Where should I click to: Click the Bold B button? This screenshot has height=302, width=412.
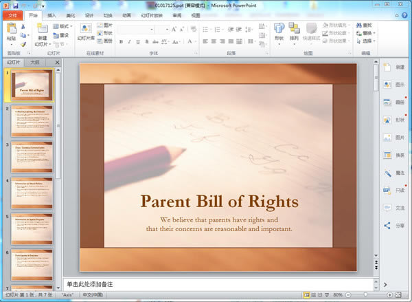pyautogui.click(x=121, y=41)
